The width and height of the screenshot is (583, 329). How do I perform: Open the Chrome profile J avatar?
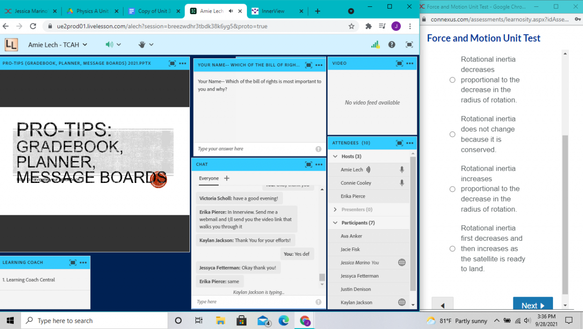[x=396, y=26]
